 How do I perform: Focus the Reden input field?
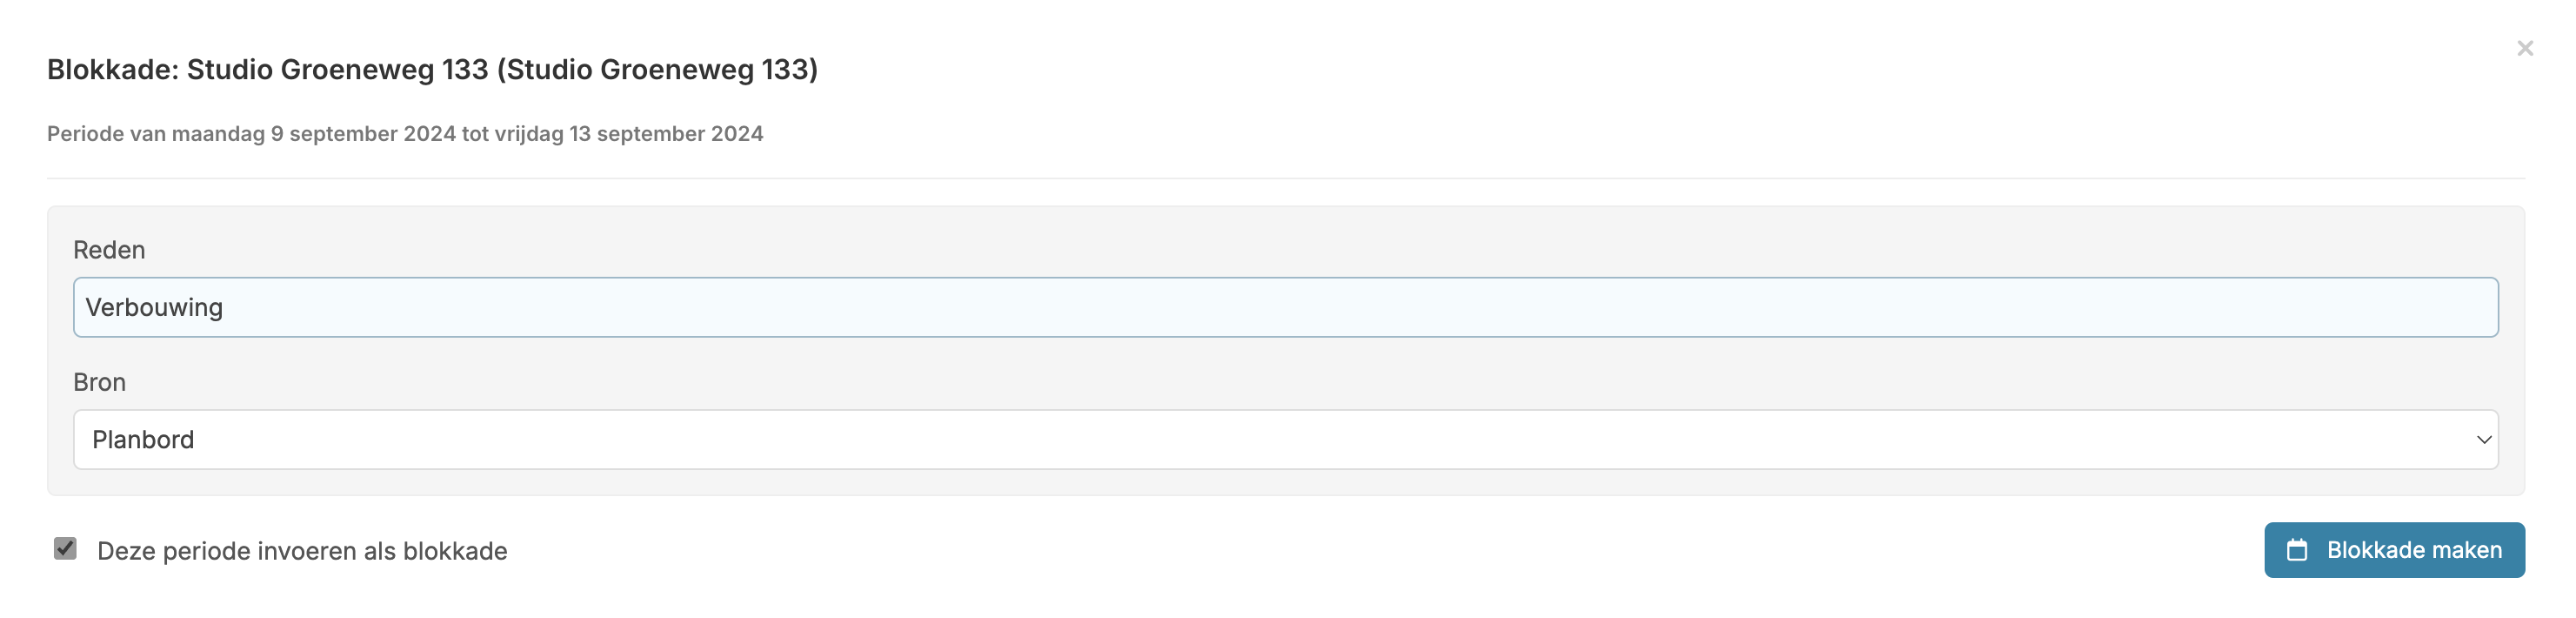(x=1285, y=307)
